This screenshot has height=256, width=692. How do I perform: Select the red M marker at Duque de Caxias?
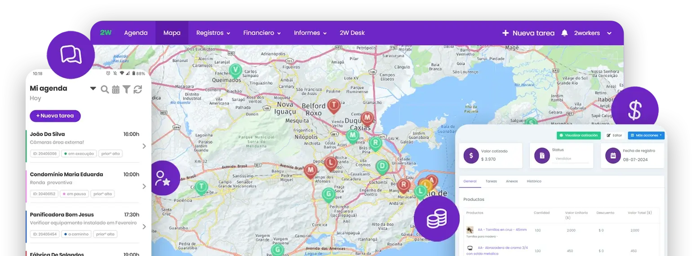point(368,119)
